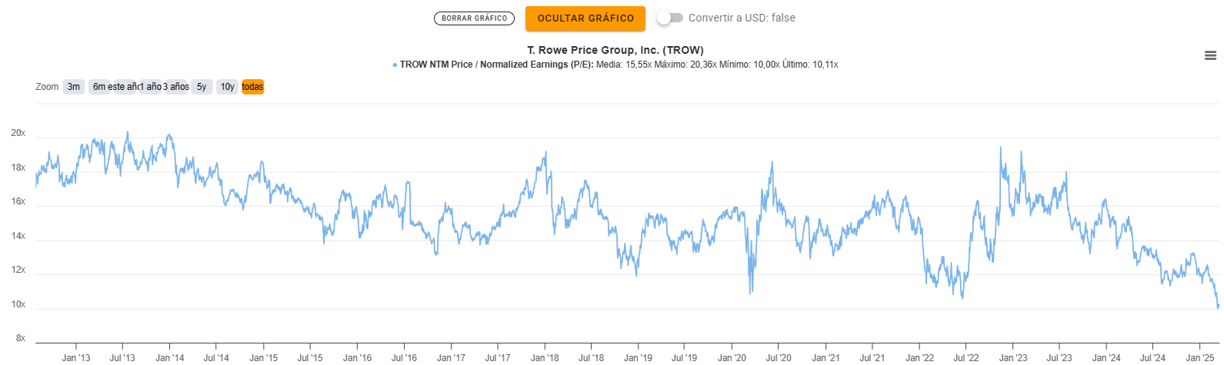
Task: Toggle the Convertir a USD switch
Action: point(670,18)
